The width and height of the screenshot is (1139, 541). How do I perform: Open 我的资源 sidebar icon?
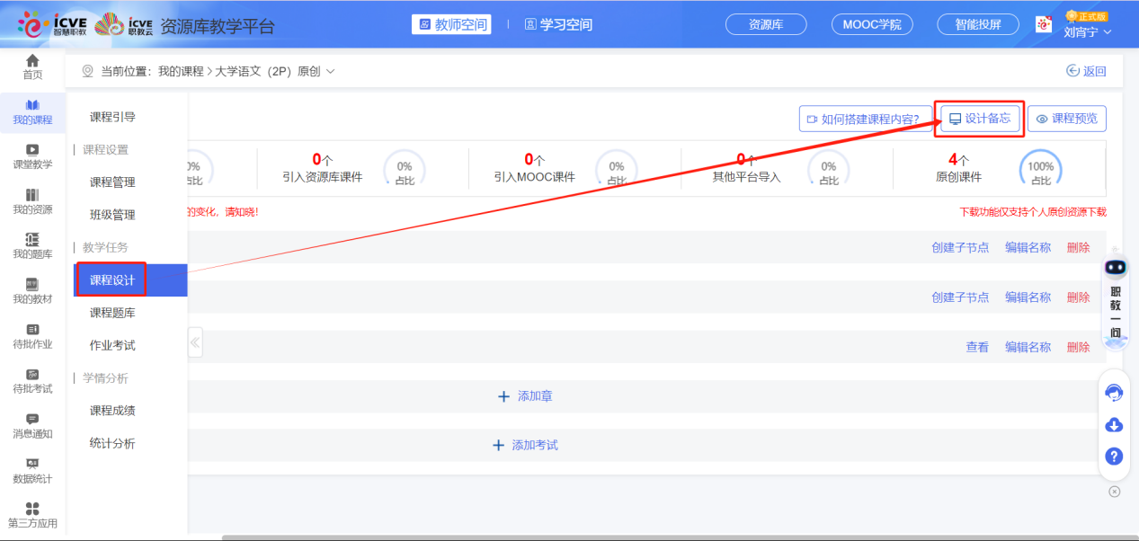tap(32, 201)
